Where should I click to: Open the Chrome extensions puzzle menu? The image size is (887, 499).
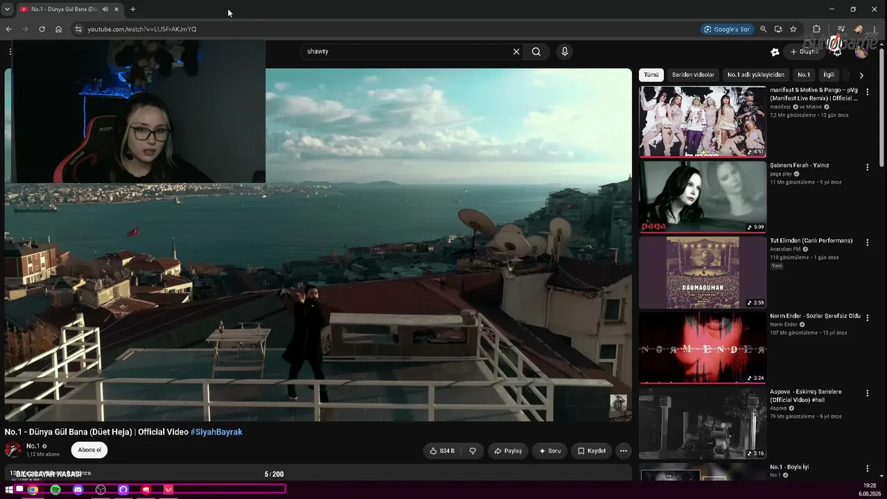coord(816,29)
